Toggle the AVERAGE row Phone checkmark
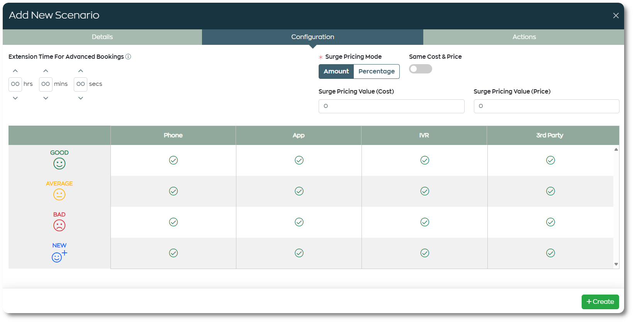Screen dimensions: 633x322 (173, 191)
